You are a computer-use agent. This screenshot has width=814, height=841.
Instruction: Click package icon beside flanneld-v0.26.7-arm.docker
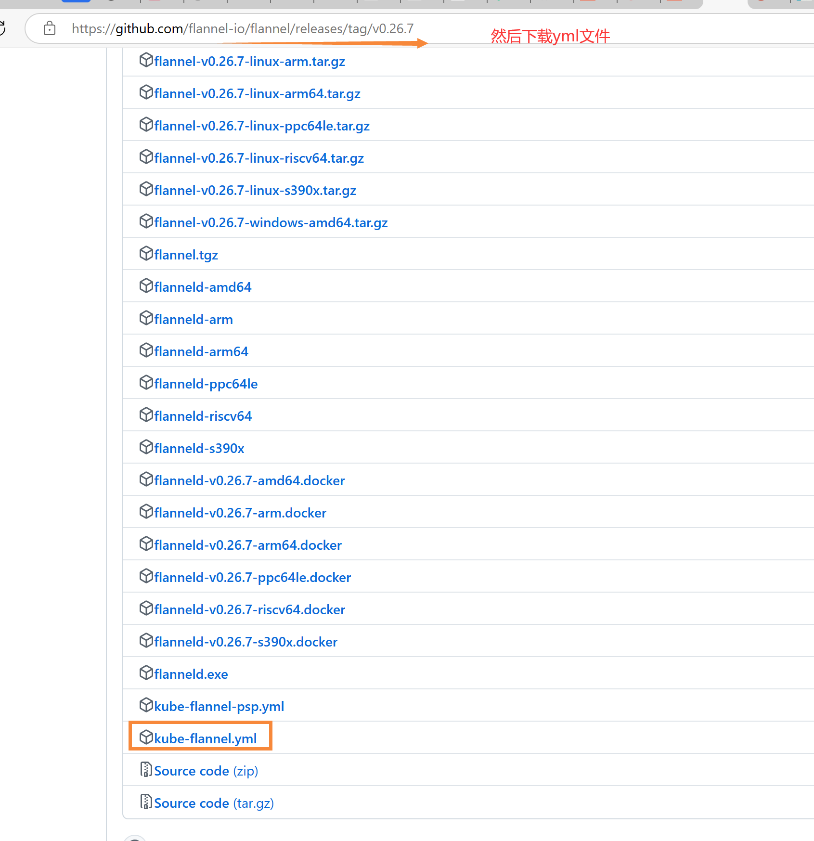(146, 511)
